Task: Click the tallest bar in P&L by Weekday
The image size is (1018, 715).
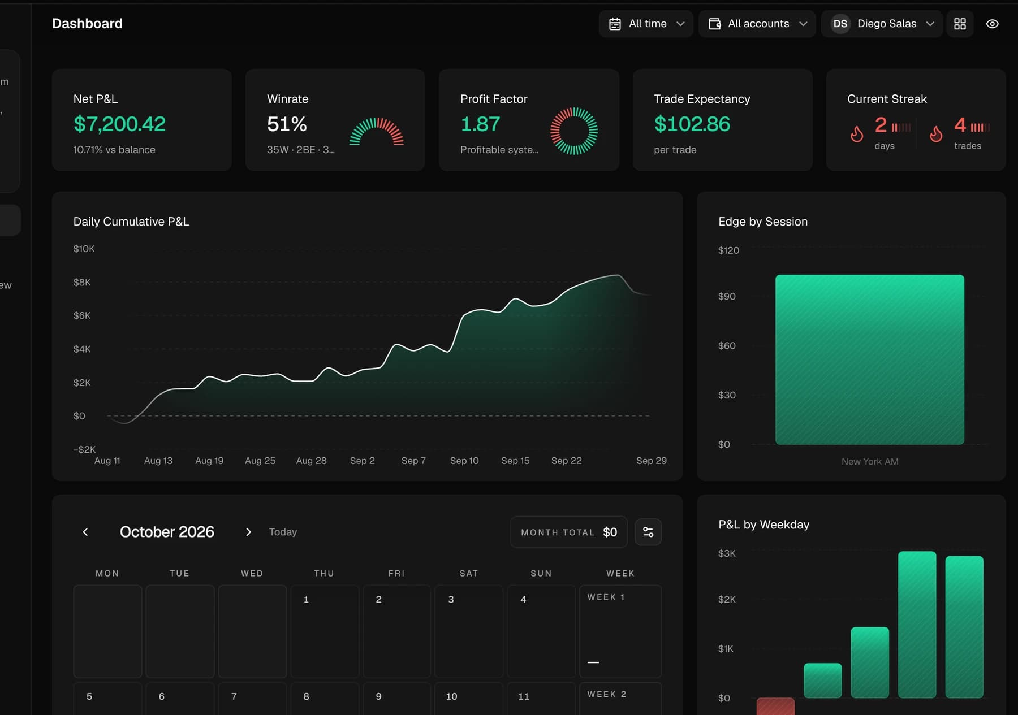Action: [917, 625]
